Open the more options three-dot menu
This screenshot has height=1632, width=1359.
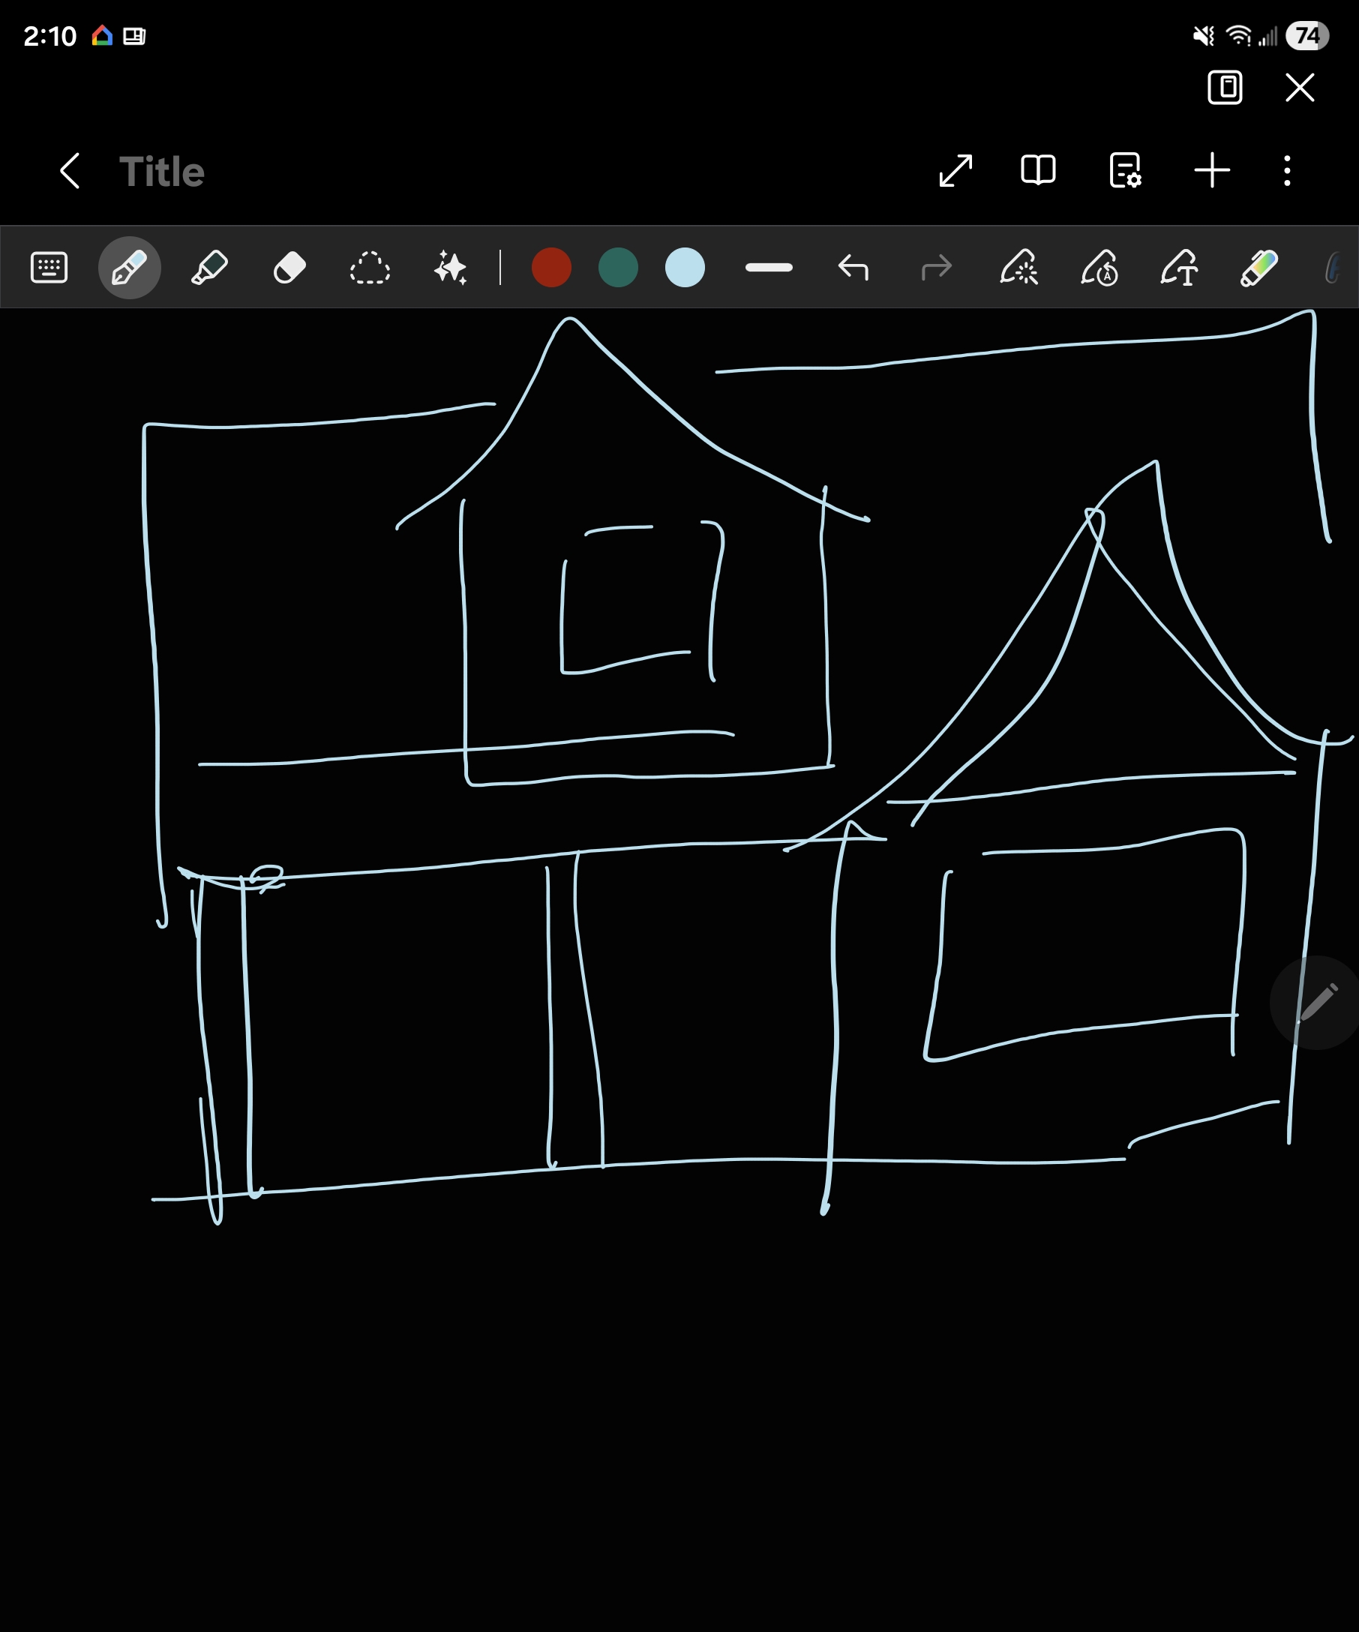[1288, 171]
